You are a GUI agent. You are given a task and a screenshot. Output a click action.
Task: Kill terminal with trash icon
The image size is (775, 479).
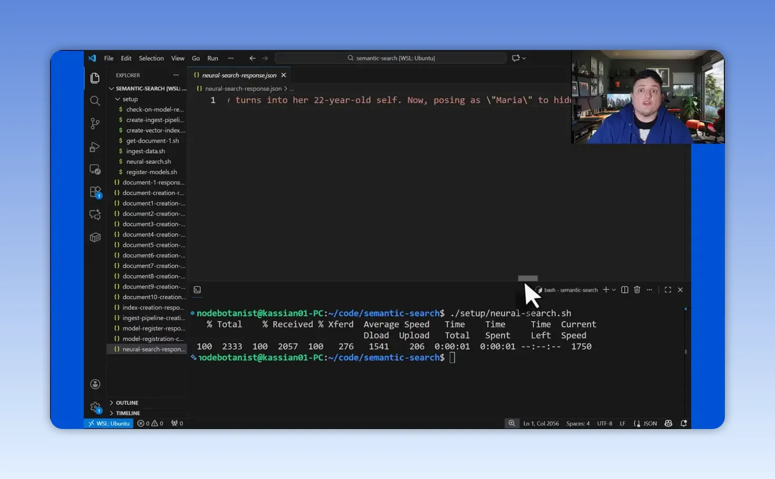pyautogui.click(x=637, y=290)
